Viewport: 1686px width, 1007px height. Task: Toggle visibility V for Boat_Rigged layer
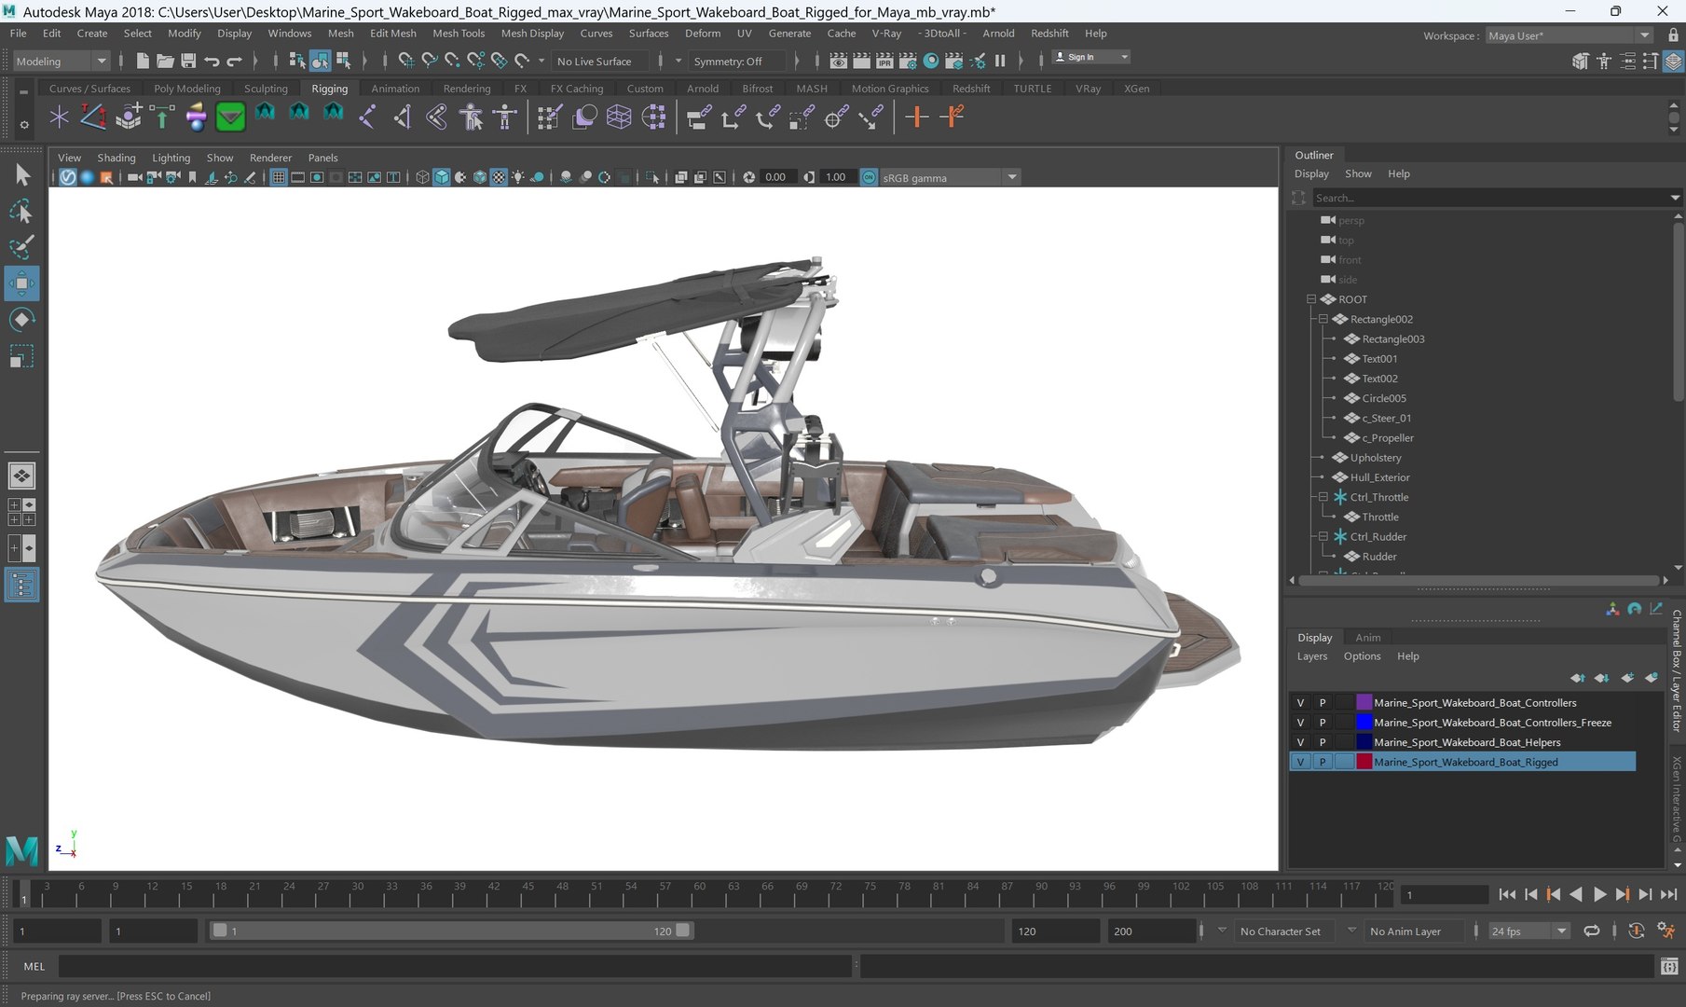1300,762
